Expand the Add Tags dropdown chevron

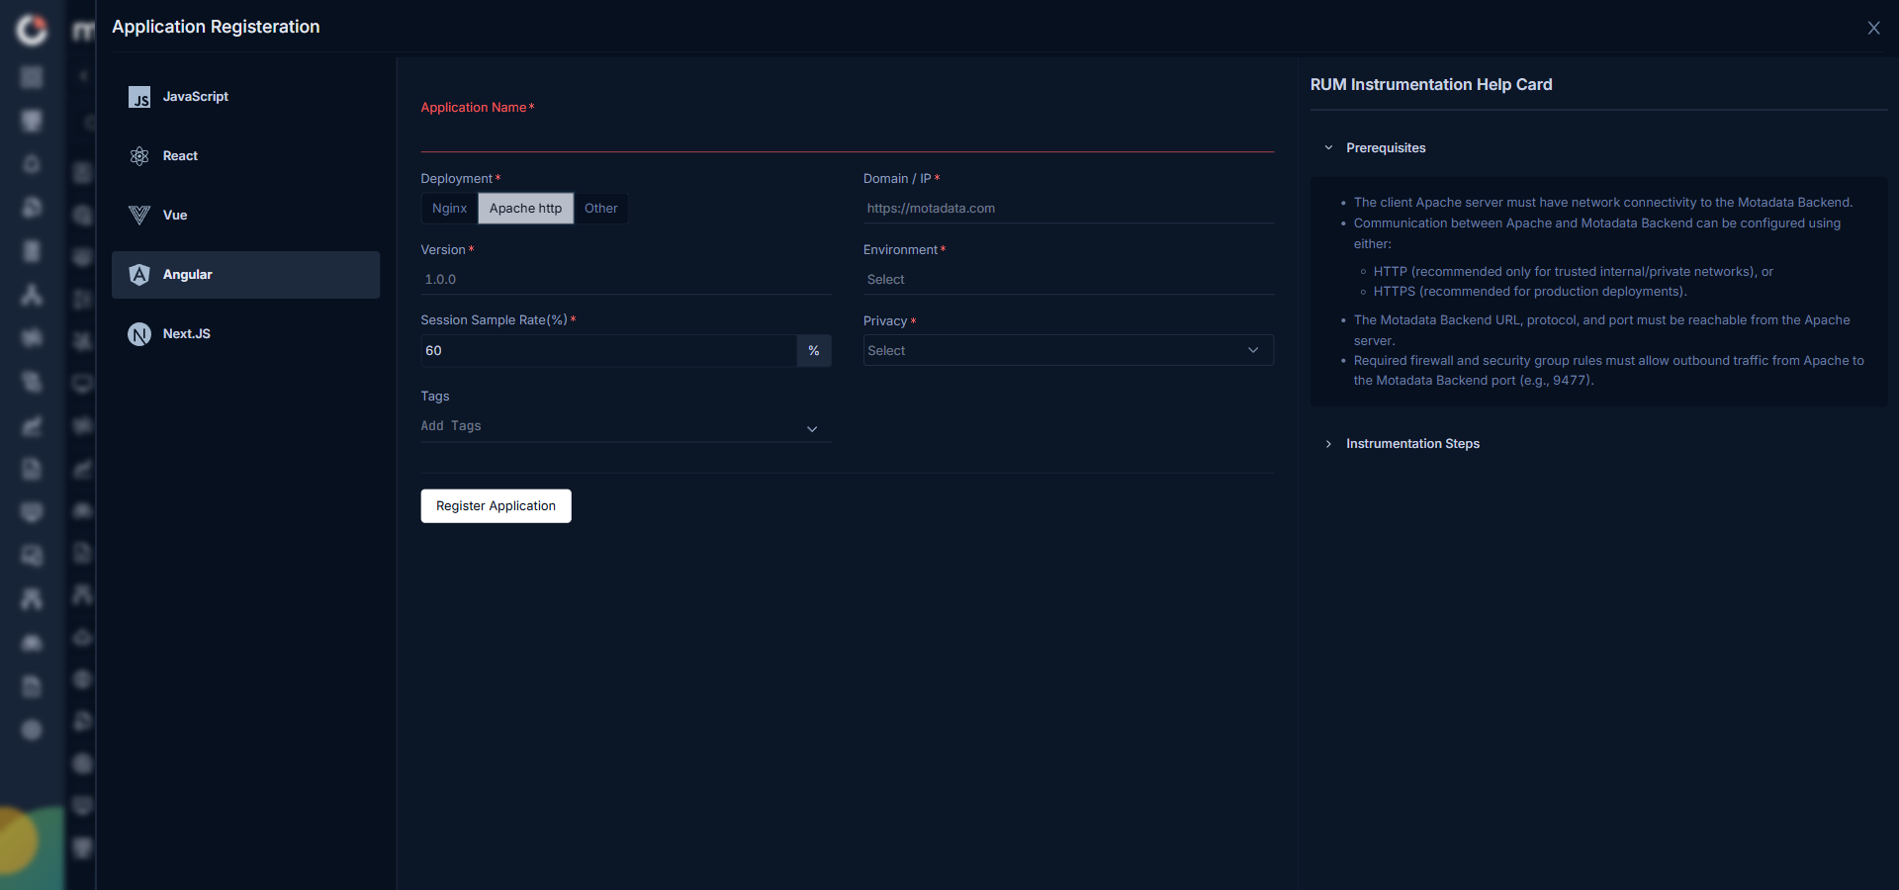pyautogui.click(x=812, y=429)
